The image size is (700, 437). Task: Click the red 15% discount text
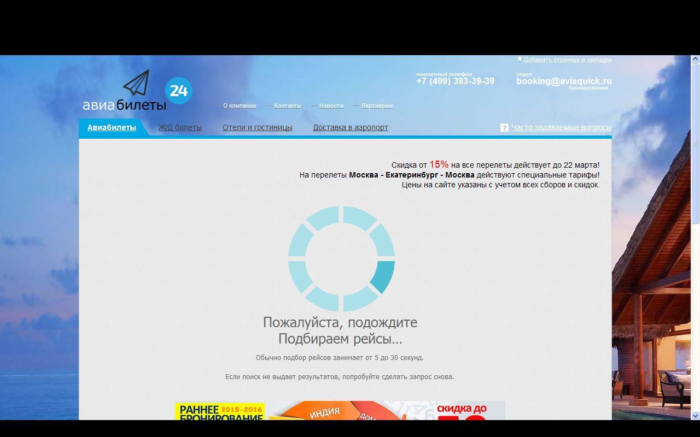pos(439,164)
